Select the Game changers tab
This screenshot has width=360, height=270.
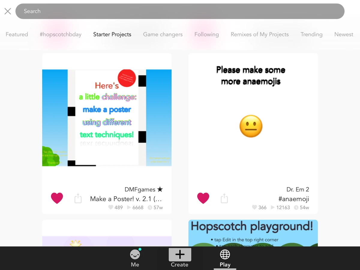click(x=163, y=34)
